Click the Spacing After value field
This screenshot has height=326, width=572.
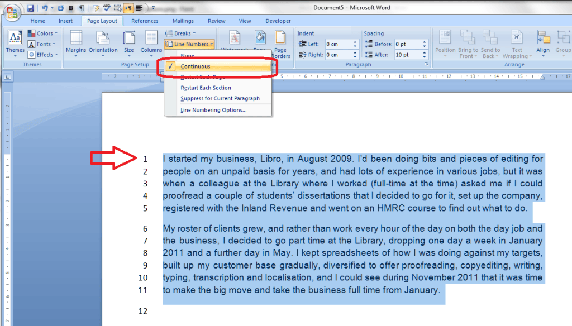pyautogui.click(x=408, y=55)
